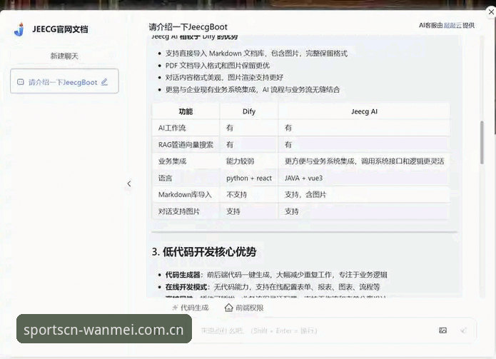Upload an image with the picture icon
This screenshot has height=359, width=496.
click(443, 330)
